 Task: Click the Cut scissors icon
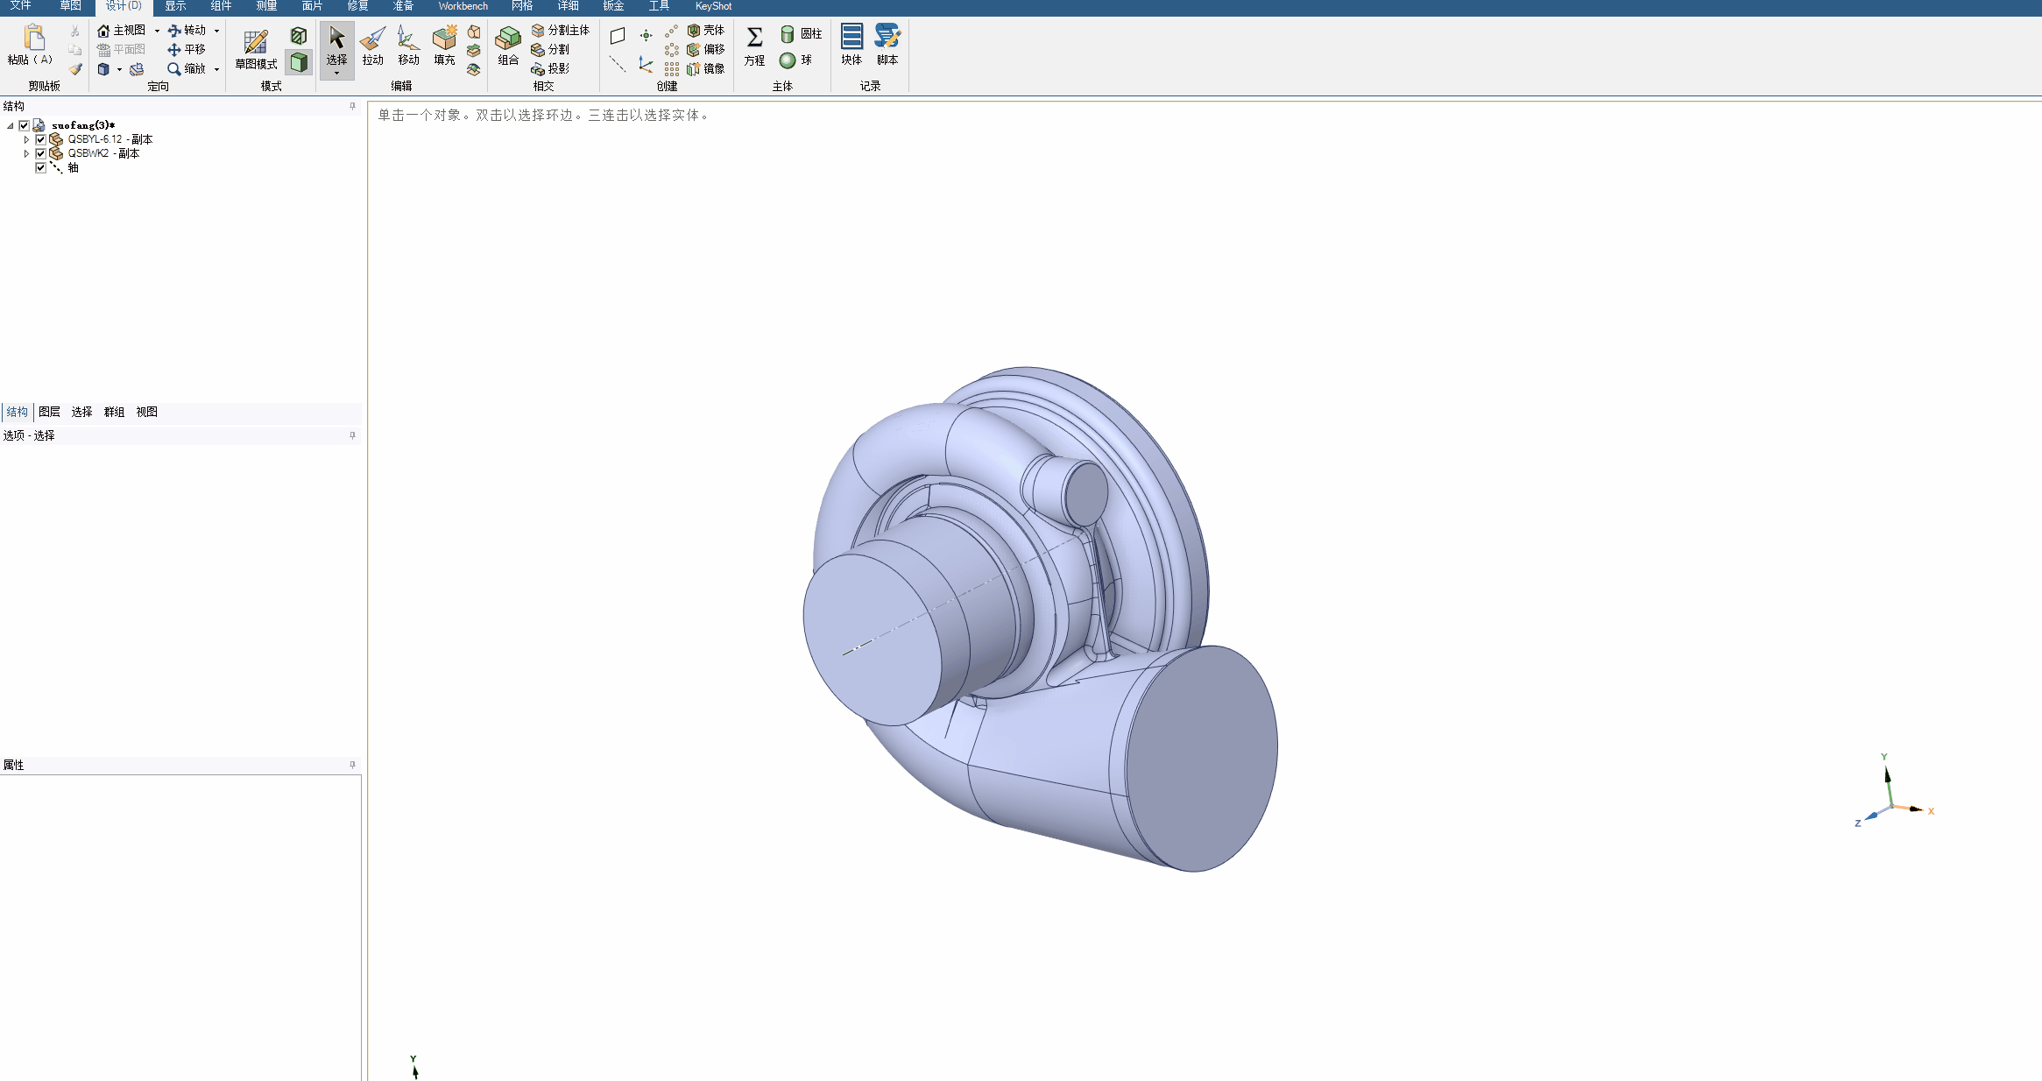pyautogui.click(x=75, y=31)
